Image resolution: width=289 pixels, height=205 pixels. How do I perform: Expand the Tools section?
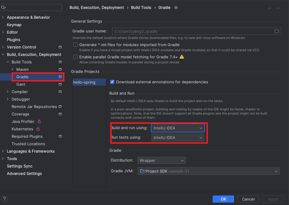click(3, 159)
